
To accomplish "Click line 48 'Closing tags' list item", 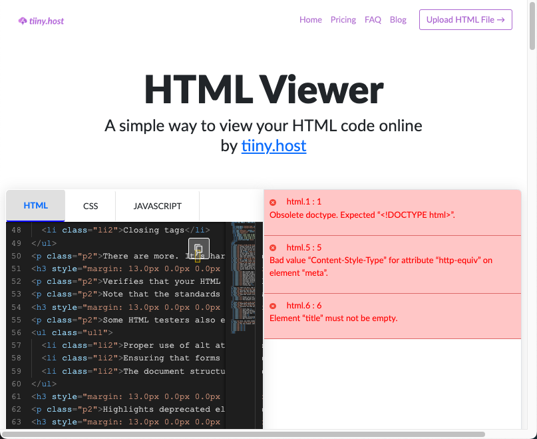I will tap(126, 230).
